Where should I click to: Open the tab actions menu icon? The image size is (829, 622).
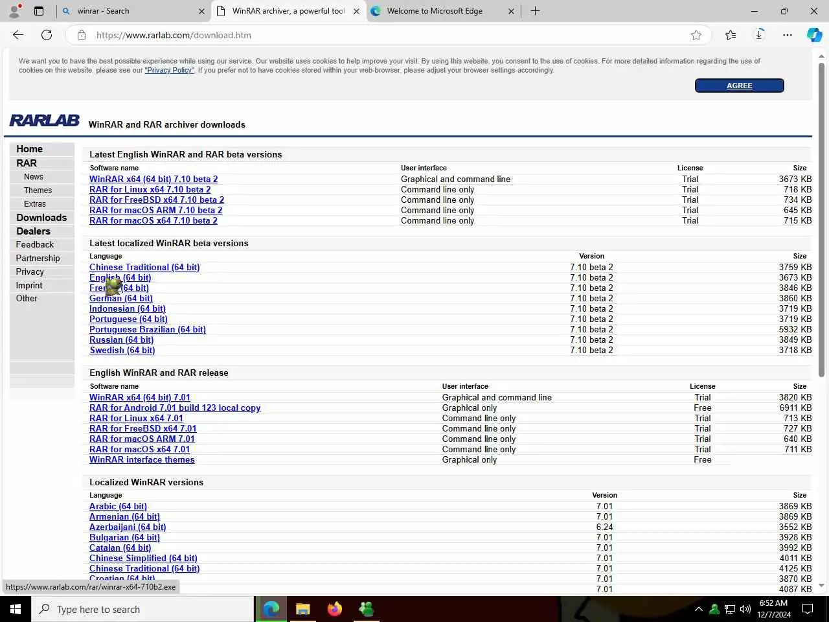39,11
